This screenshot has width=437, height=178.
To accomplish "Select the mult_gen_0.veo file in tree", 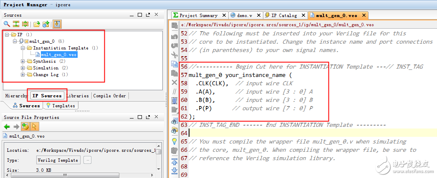I will [59, 54].
